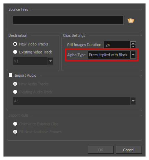149x160 pixels.
Task: Open the Alpha Type dropdown arrow
Action: click(133, 55)
